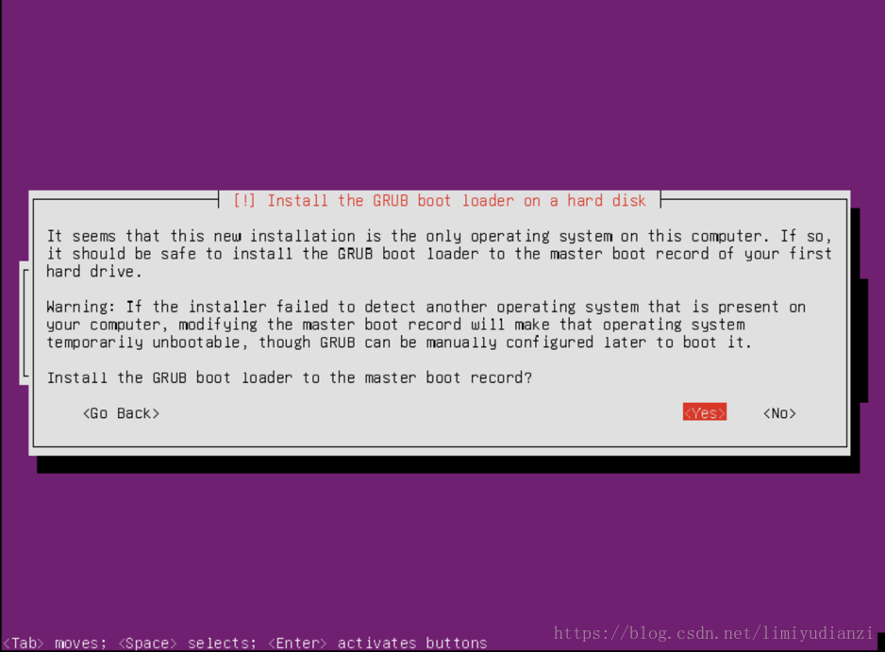Click the partially hidden dialog edge behind left side
Screen dimensions: 885x652
(25, 323)
